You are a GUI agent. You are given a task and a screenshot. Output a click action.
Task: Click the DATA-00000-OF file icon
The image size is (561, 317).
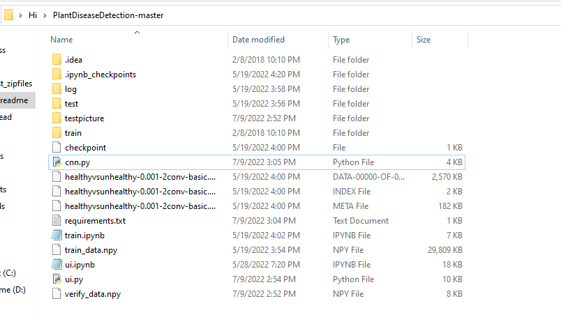[57, 177]
